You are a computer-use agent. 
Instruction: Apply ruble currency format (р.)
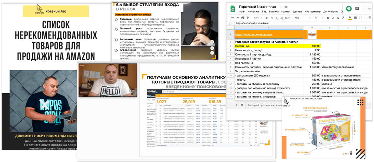click(x=267, y=18)
